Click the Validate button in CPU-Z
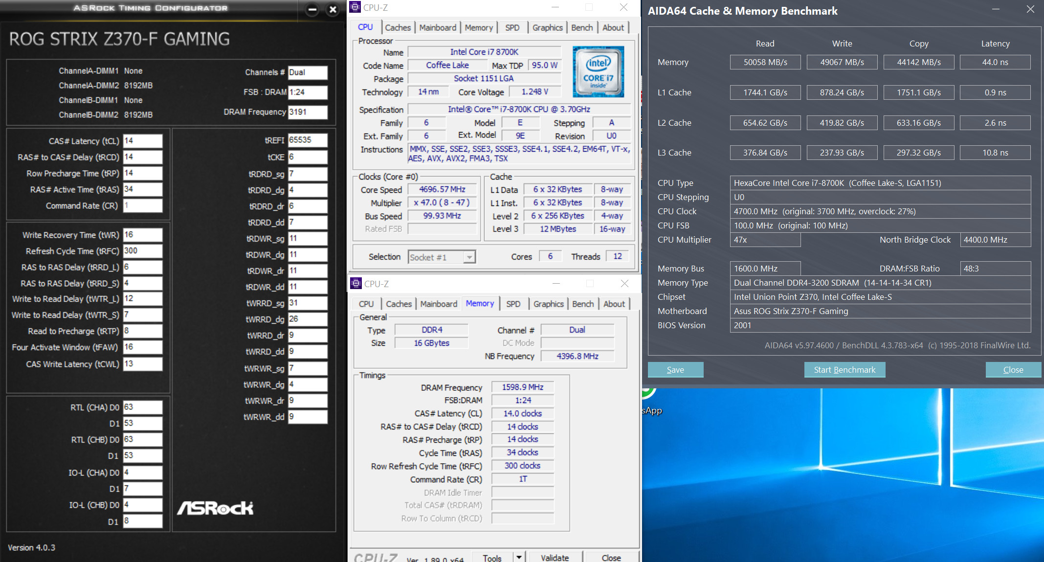 [555, 558]
